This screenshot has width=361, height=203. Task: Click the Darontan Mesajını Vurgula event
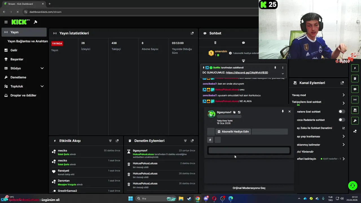point(86,182)
